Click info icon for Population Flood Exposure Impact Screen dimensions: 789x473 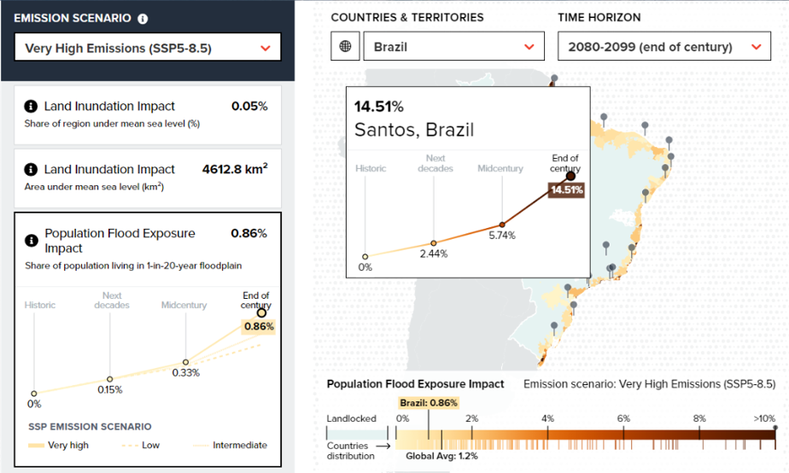(x=32, y=241)
